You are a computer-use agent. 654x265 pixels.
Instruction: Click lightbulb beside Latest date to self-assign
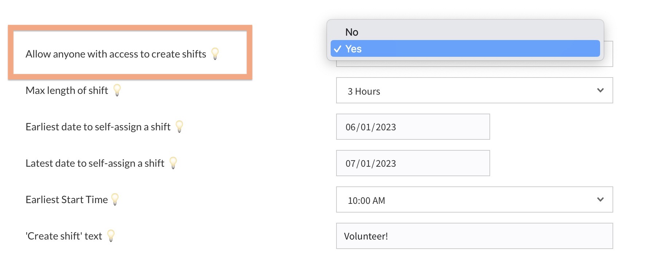(173, 163)
